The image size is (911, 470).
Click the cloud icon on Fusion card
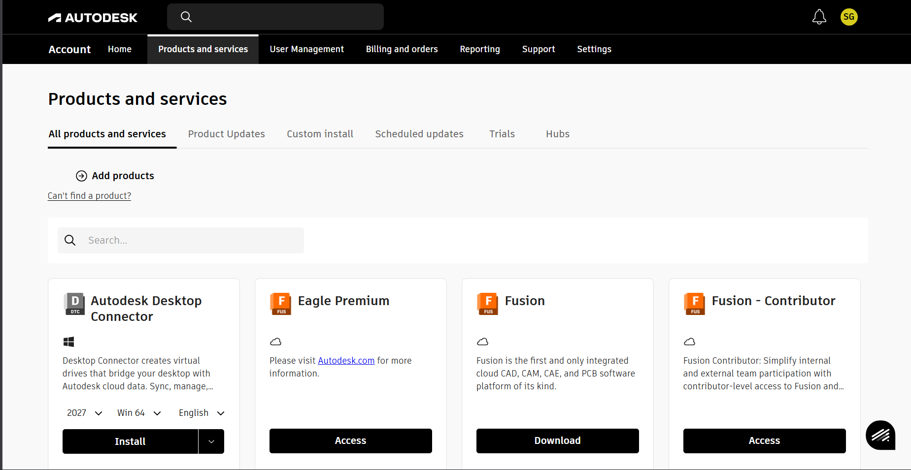tap(483, 342)
